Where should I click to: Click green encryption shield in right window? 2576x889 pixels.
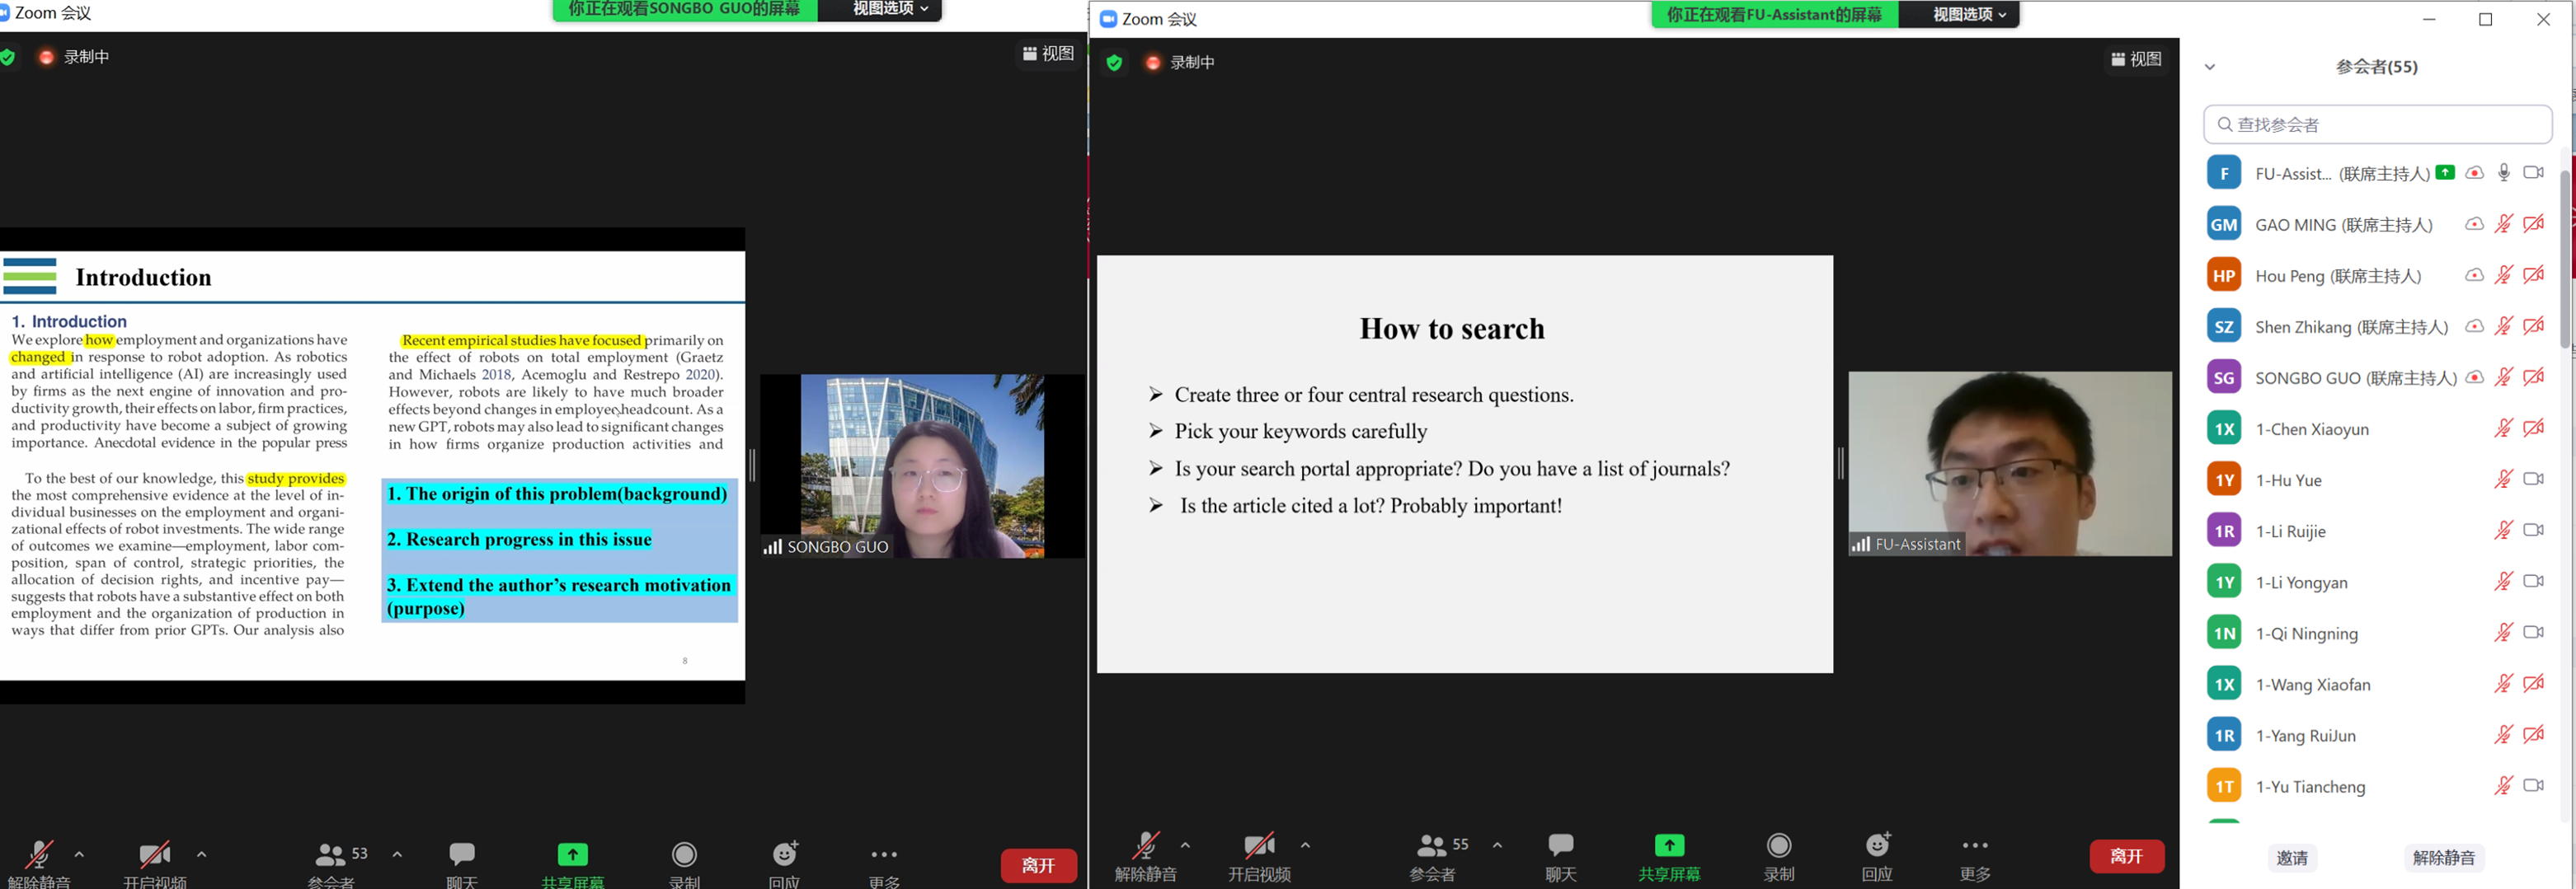point(1114,63)
